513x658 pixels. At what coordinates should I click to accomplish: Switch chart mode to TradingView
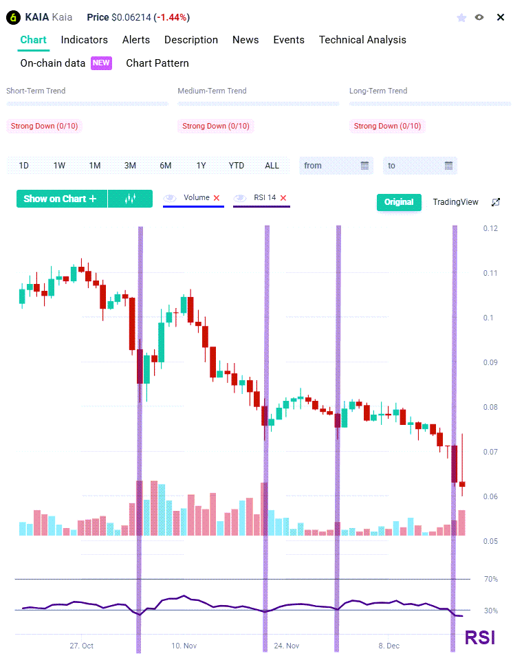pos(455,202)
